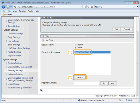Viewport: 140px width, 103px height.
Task: Click the browser Forward arrow button
Action: (8, 7)
